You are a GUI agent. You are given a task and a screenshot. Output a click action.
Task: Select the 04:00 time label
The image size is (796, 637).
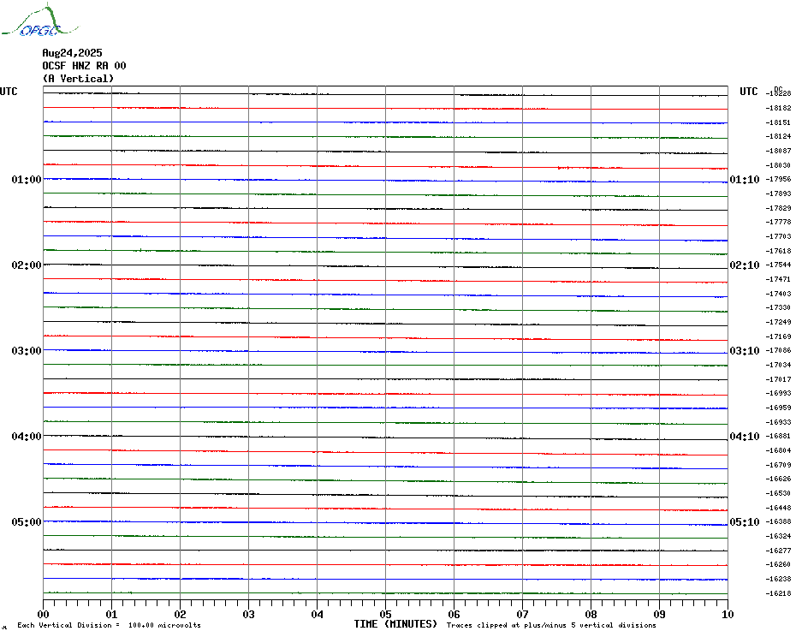[27, 437]
